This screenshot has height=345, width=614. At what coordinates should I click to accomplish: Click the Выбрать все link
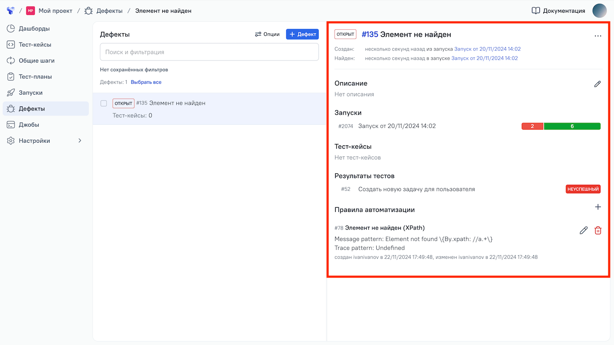146,82
